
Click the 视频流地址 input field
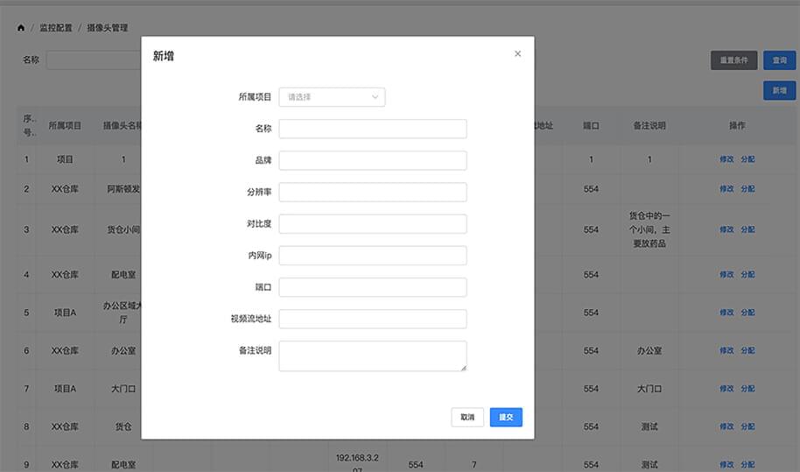[x=372, y=319]
